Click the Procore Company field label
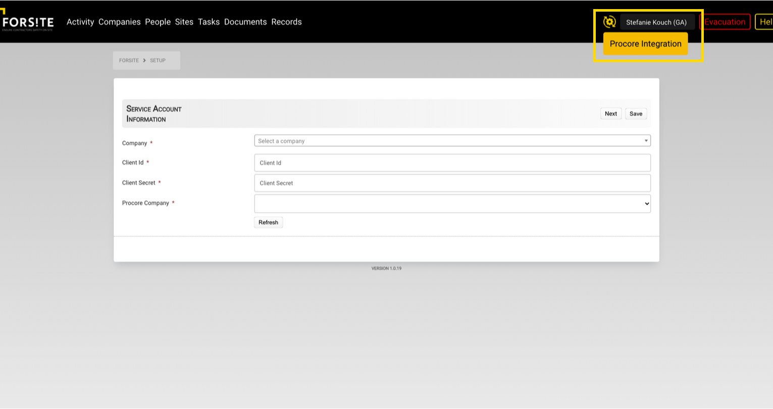The width and height of the screenshot is (773, 409). click(145, 203)
